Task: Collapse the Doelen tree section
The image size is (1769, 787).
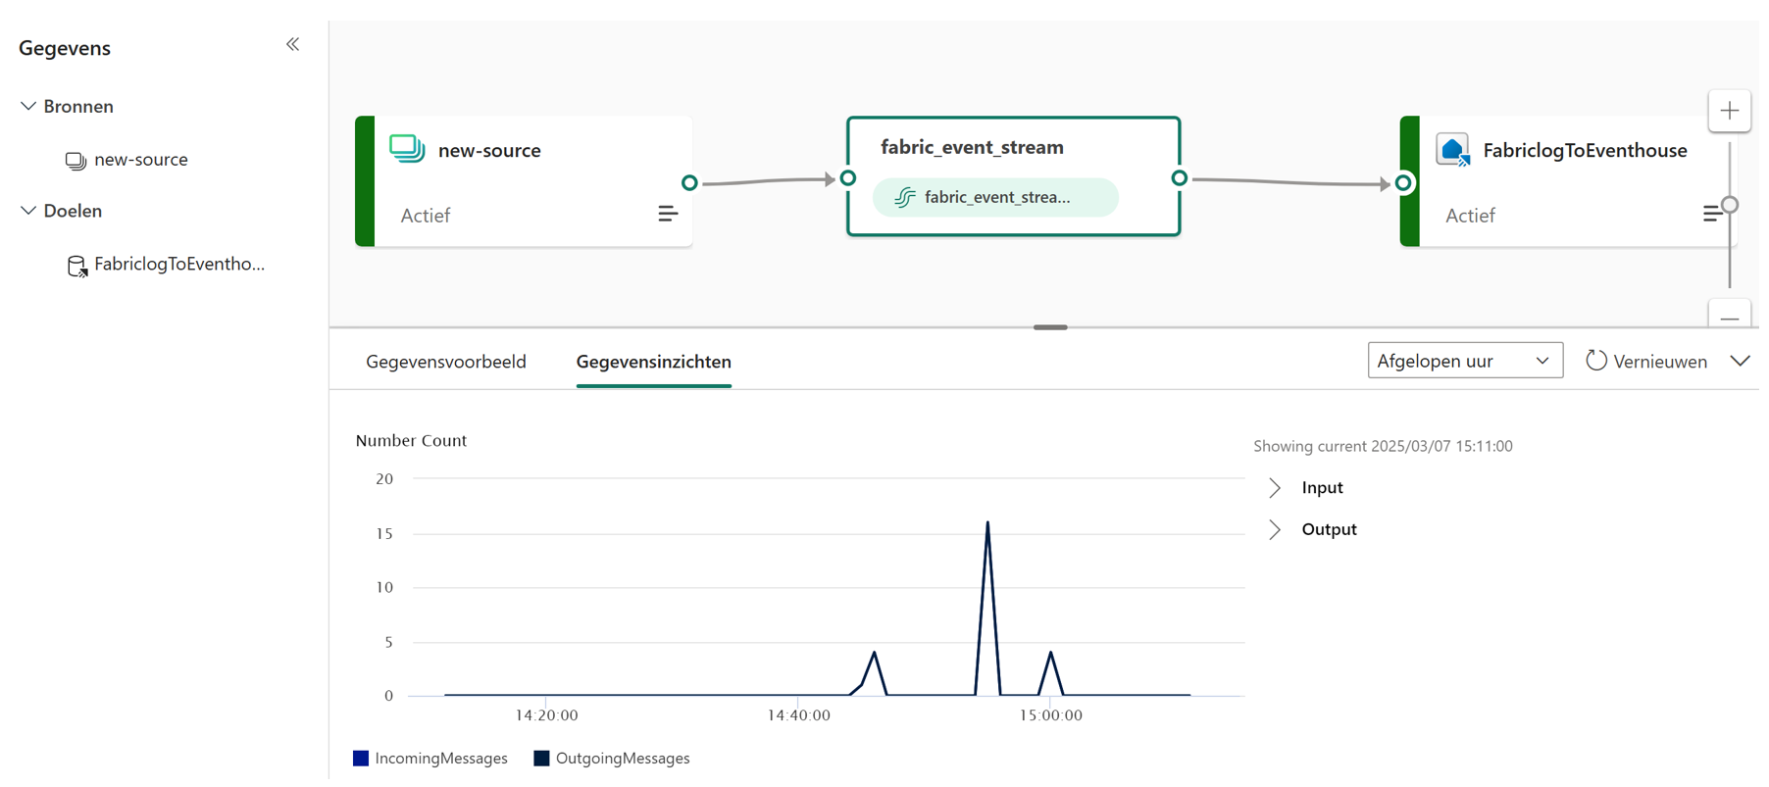Action: tap(28, 211)
